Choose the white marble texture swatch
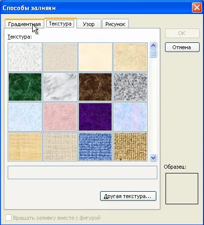Screen dimensions: 204x225 [x=60, y=87]
